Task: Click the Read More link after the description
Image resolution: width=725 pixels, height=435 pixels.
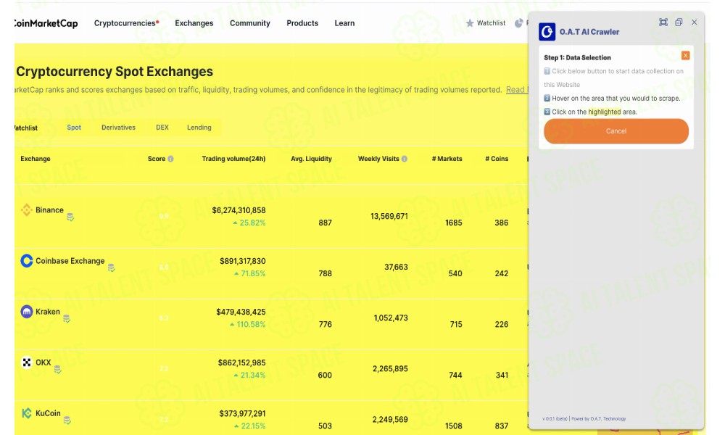Action: click(x=517, y=90)
